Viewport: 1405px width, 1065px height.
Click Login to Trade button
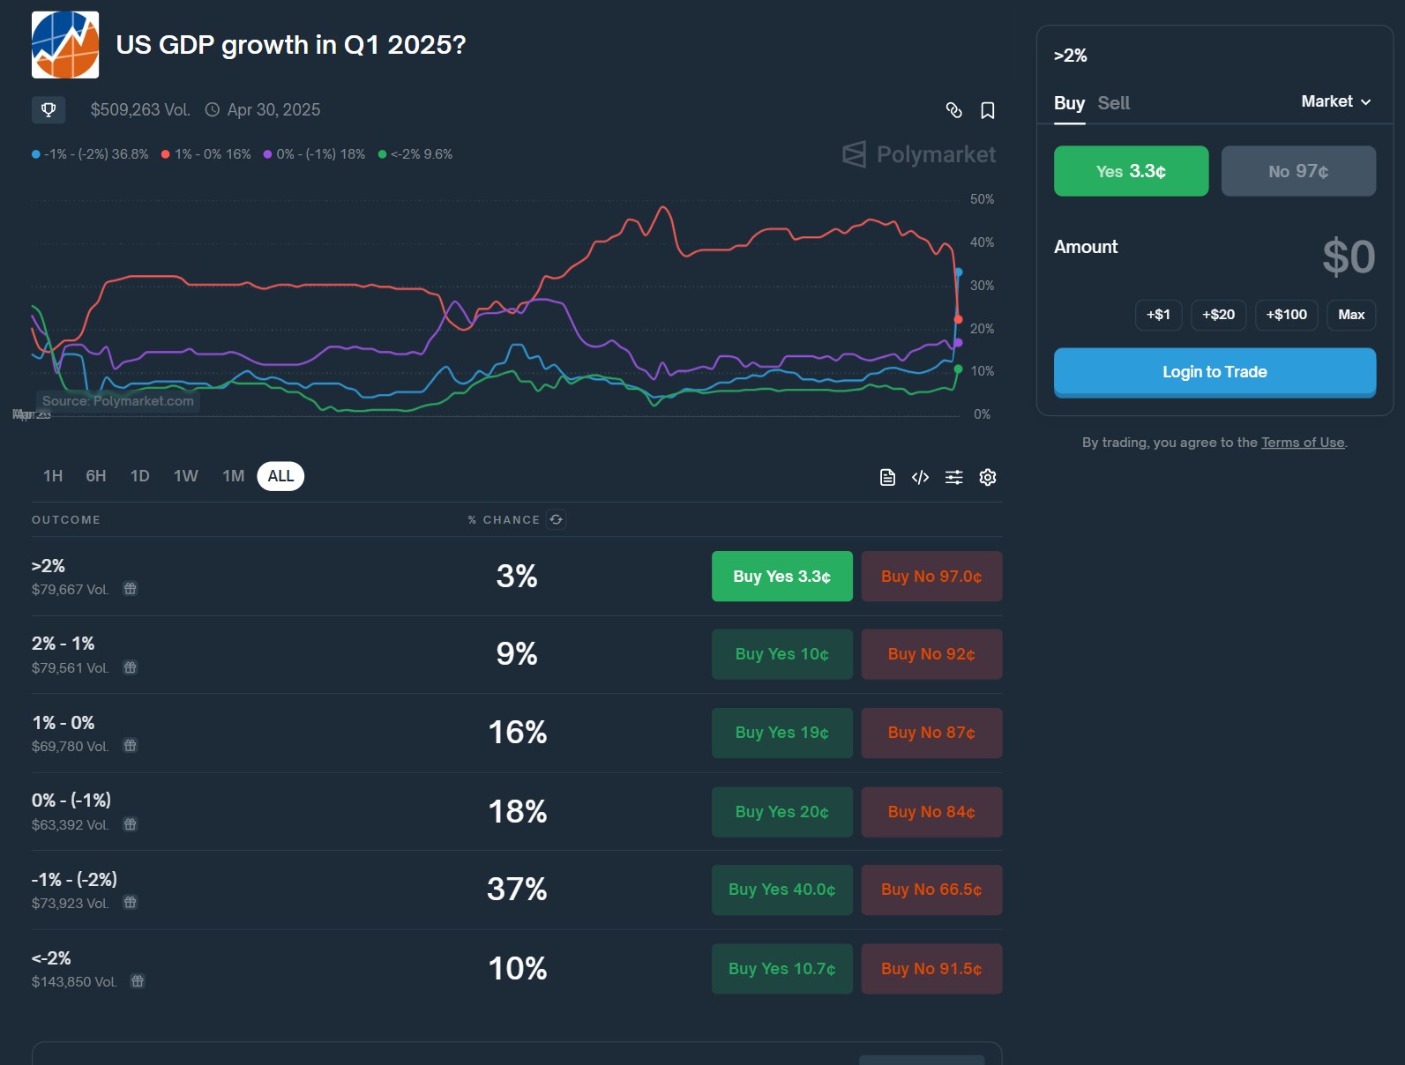1214,372
